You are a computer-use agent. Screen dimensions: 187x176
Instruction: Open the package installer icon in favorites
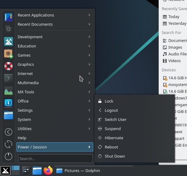(x=9, y=54)
